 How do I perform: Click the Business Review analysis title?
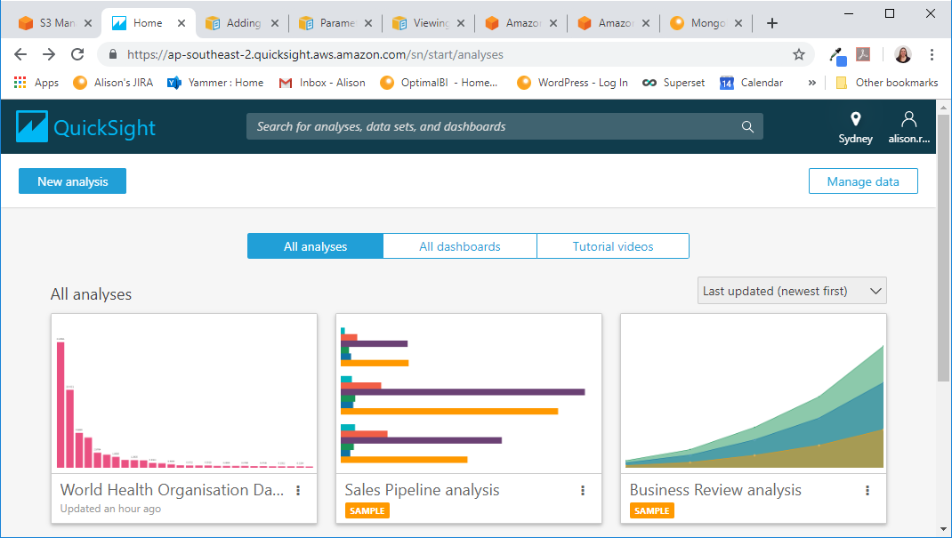(x=715, y=490)
